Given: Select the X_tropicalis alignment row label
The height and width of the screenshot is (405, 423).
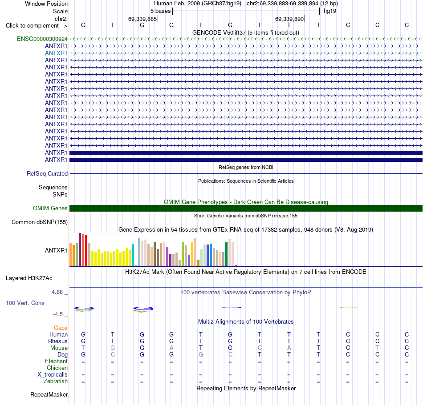Looking at the screenshot, I should [53, 375].
